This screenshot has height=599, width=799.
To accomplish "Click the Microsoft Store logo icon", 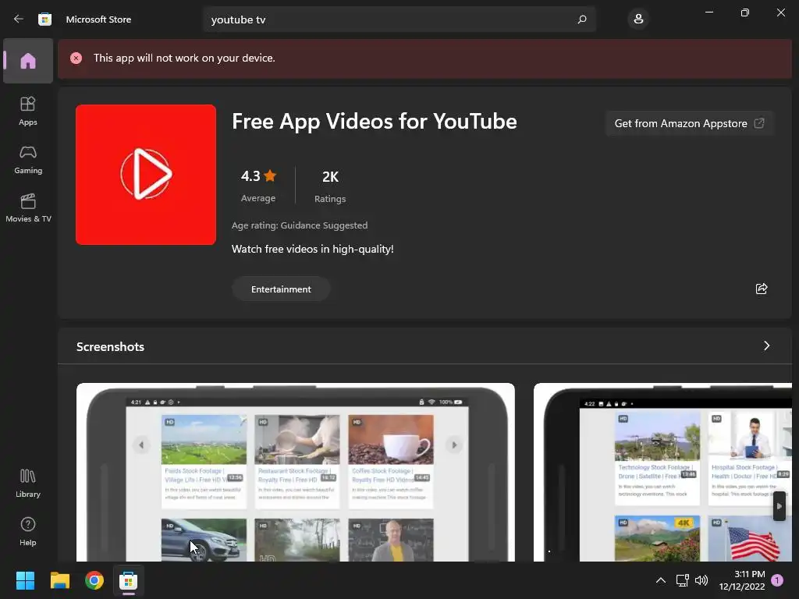I will pyautogui.click(x=44, y=19).
